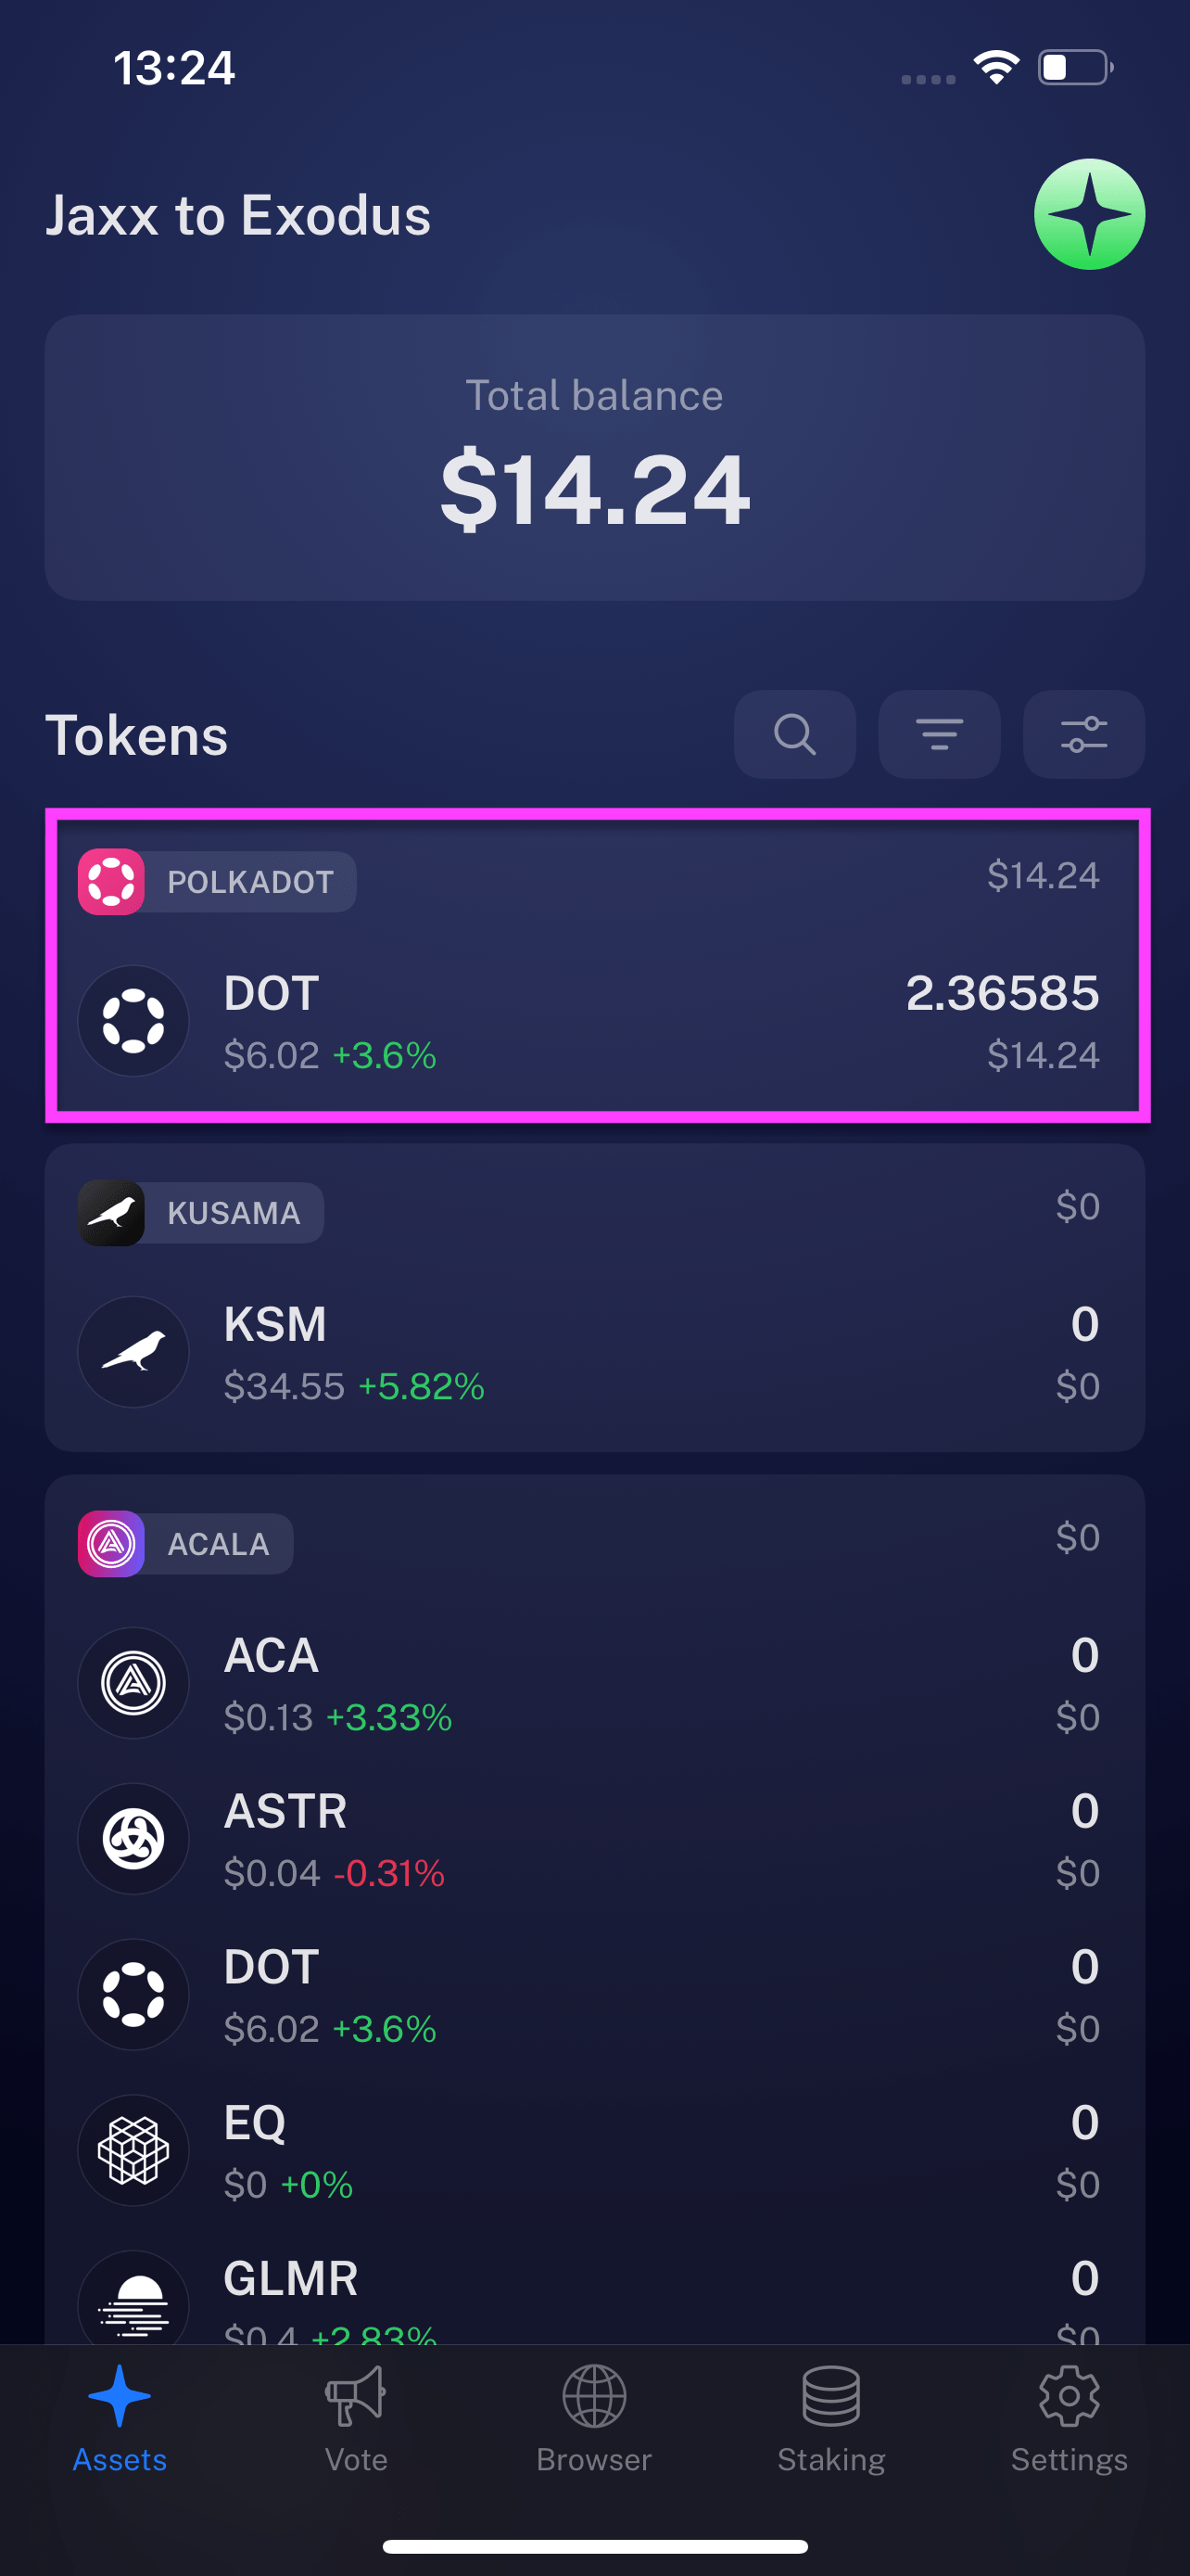The width and height of the screenshot is (1190, 2576).
Task: Tap the Jaxx to Exodus wallet title
Action: [238, 215]
